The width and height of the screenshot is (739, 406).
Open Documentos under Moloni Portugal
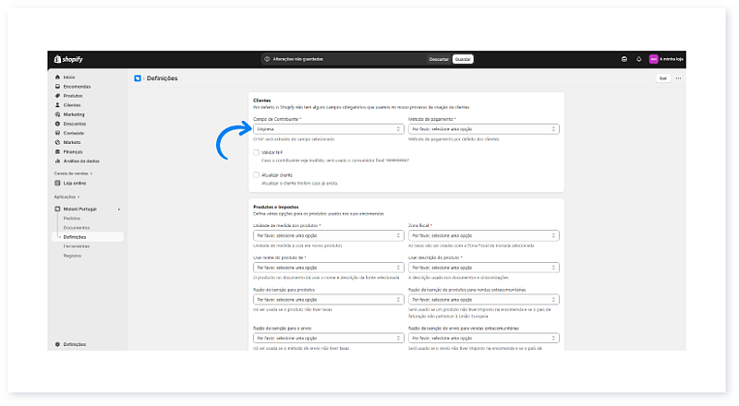pos(77,227)
